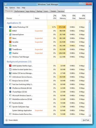Select the Socialite app icon
This screenshot has width=96, height=128.
10,42
